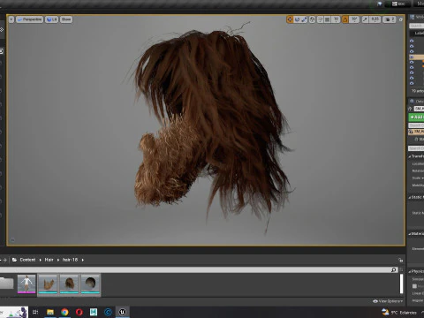Open View Options in content browser
The width and height of the screenshot is (424, 318).
click(x=388, y=301)
